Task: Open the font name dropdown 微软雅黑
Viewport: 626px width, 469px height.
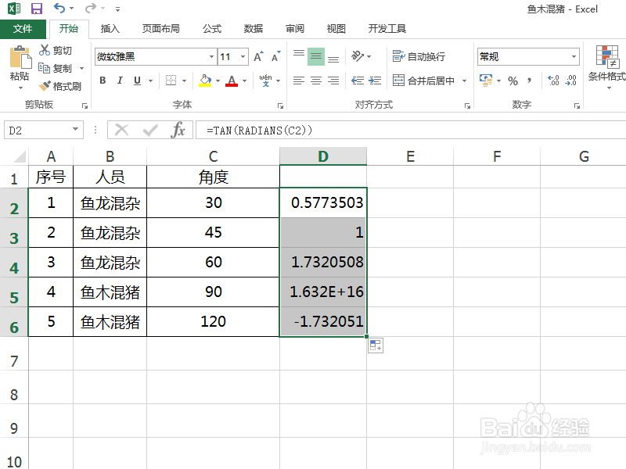Action: pos(211,56)
